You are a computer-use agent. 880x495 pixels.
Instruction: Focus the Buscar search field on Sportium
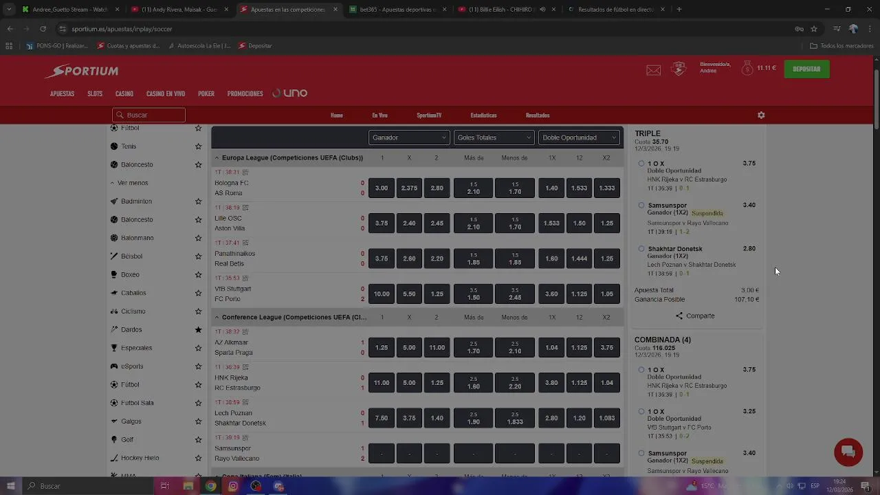pos(148,115)
